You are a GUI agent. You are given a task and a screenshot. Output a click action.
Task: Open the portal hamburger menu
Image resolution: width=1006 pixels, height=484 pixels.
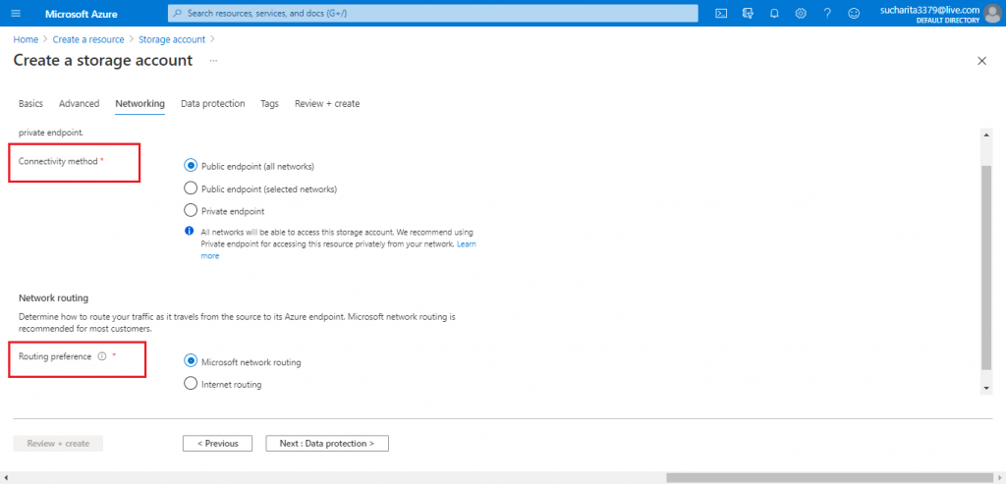point(16,14)
